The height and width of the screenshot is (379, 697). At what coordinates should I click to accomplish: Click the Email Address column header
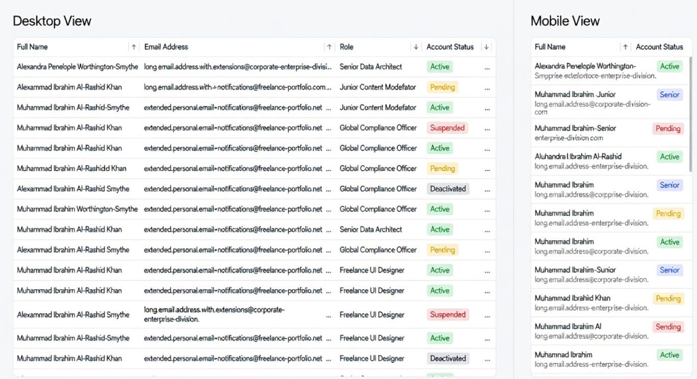(166, 47)
